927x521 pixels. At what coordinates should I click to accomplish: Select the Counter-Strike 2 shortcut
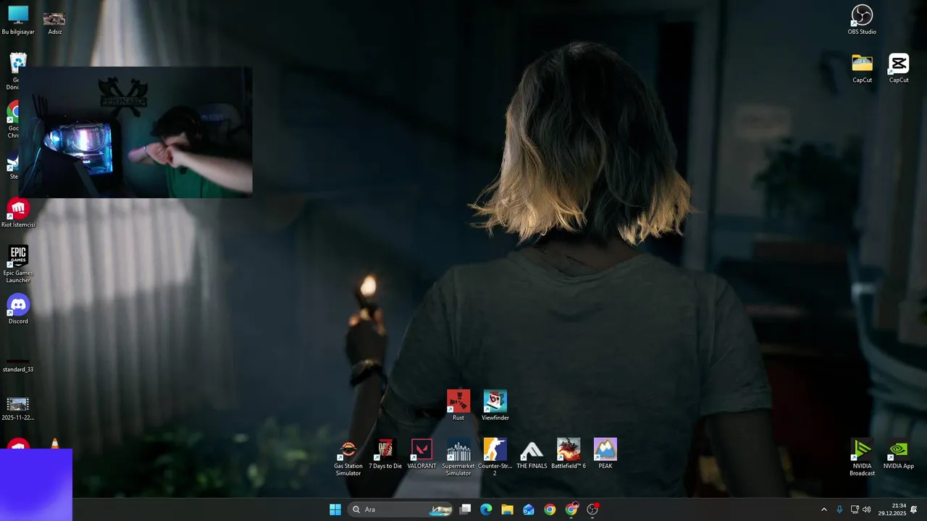point(495,457)
